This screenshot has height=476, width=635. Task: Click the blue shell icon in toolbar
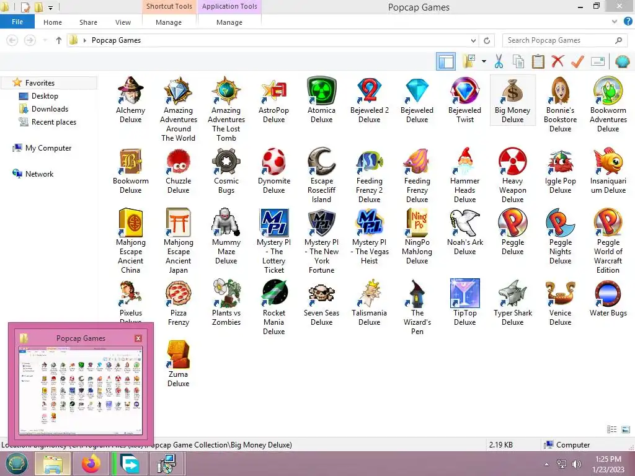(x=622, y=61)
